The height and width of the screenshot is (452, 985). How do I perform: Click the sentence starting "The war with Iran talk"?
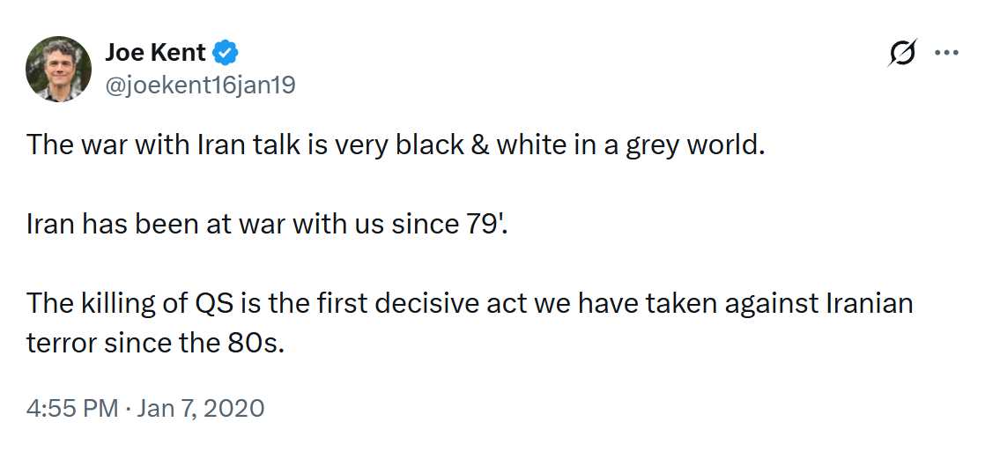click(392, 144)
